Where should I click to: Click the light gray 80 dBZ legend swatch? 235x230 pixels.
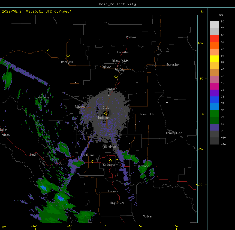(214, 25)
